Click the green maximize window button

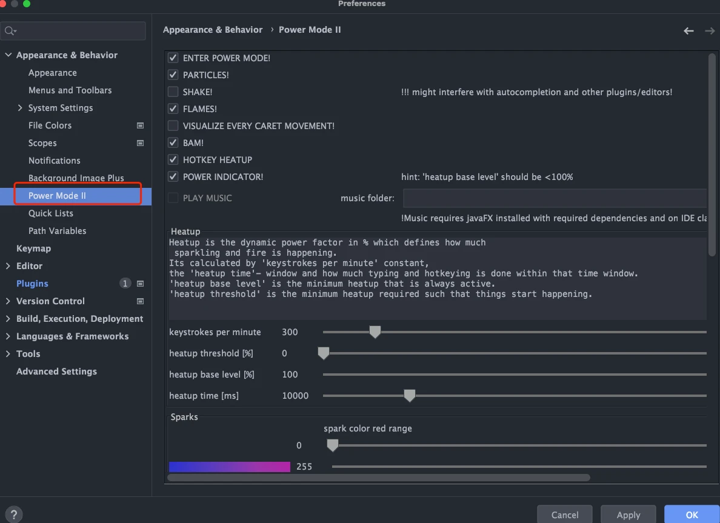27,4
